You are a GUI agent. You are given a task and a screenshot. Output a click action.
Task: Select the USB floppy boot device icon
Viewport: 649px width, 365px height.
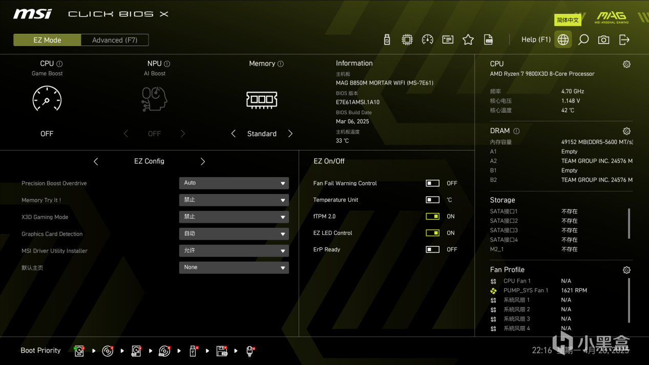[x=222, y=351]
